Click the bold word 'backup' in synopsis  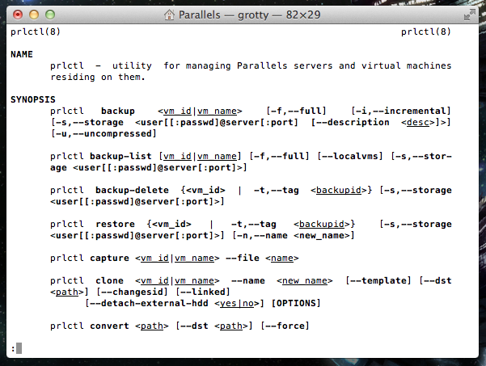pos(118,111)
